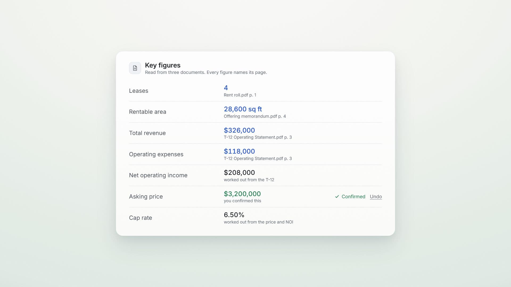Click T-12 Operating Statement.pdf source under Operating expenses
Screen dimensions: 511x287
[x=258, y=158]
